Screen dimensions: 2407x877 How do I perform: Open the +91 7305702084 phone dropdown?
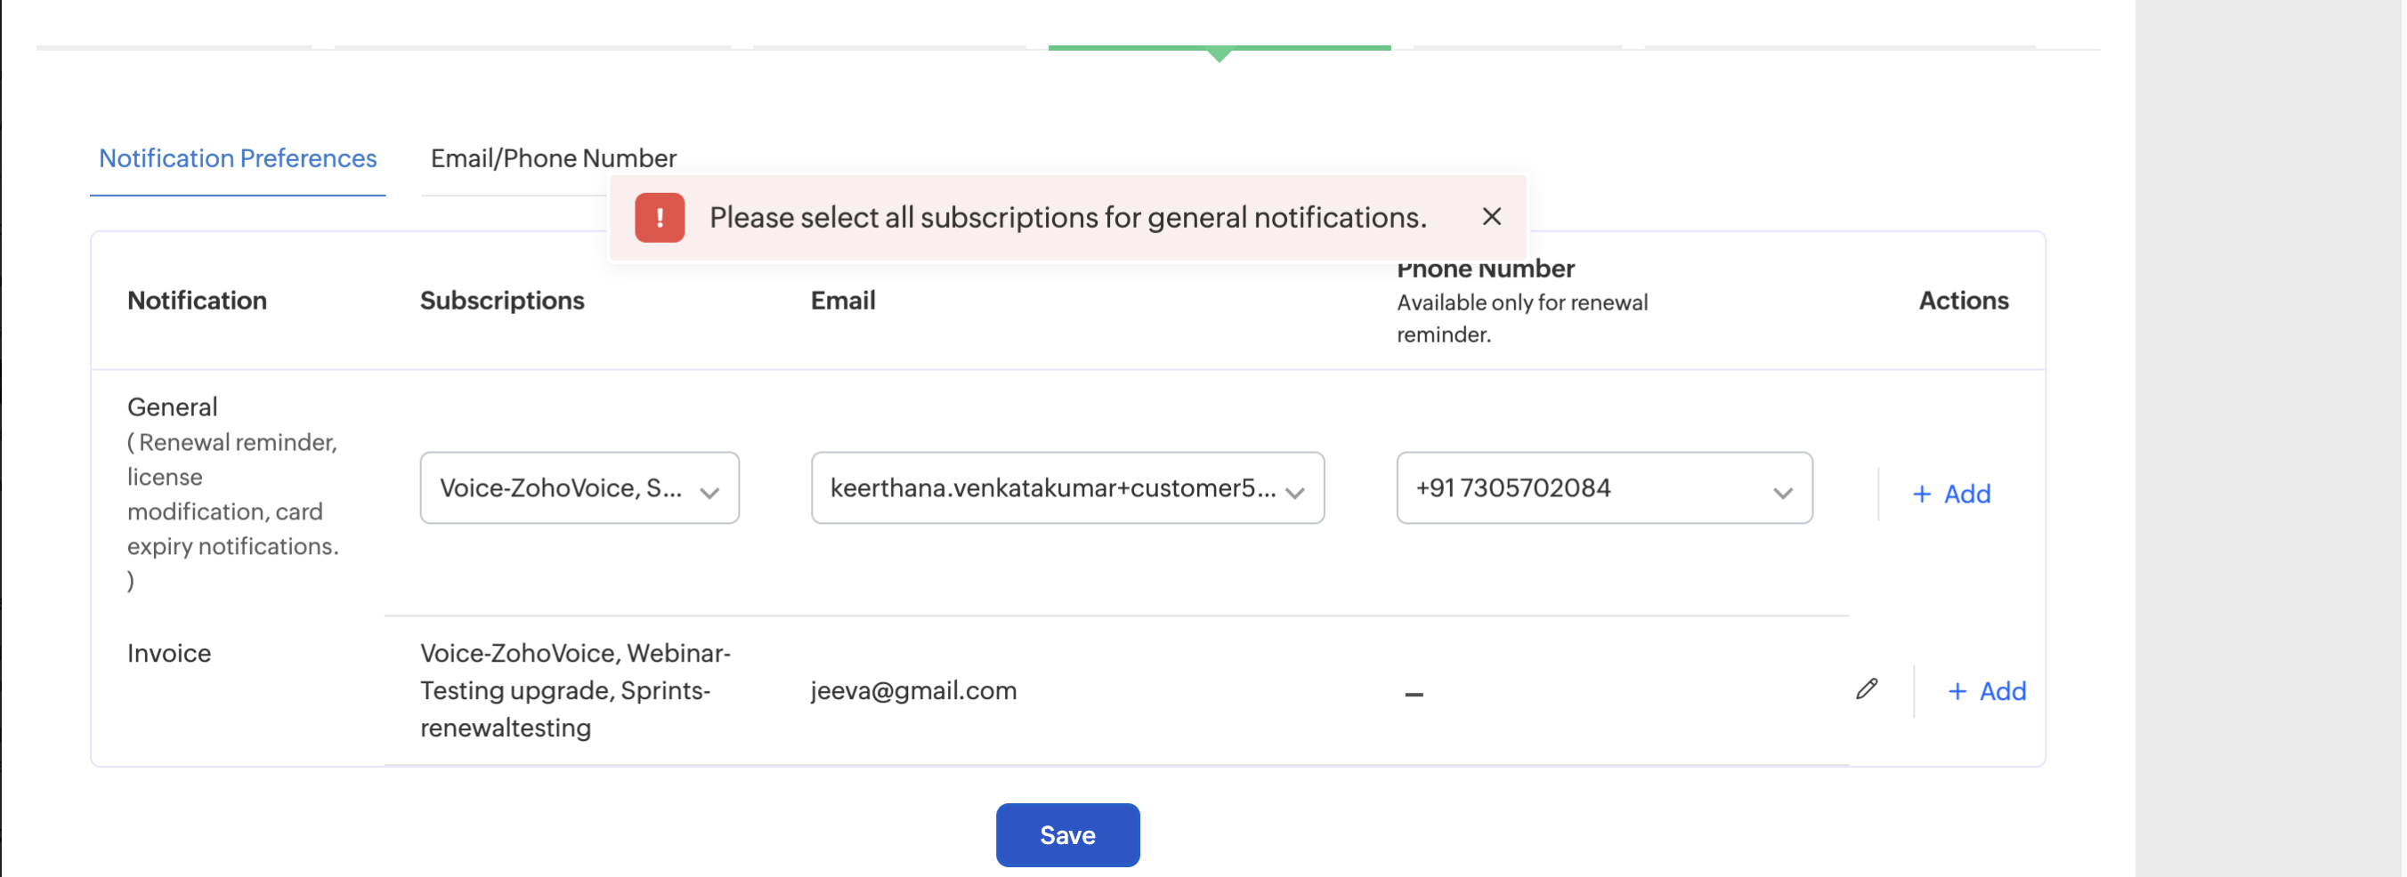(1603, 488)
